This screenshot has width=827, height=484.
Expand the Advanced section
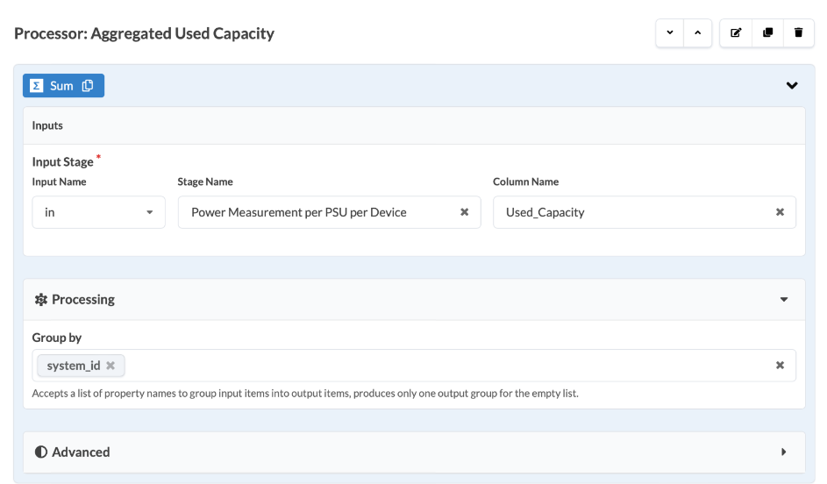pyautogui.click(x=784, y=452)
